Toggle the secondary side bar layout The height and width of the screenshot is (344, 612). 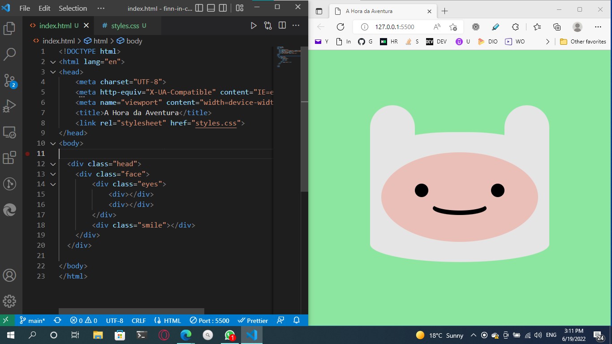(x=222, y=8)
